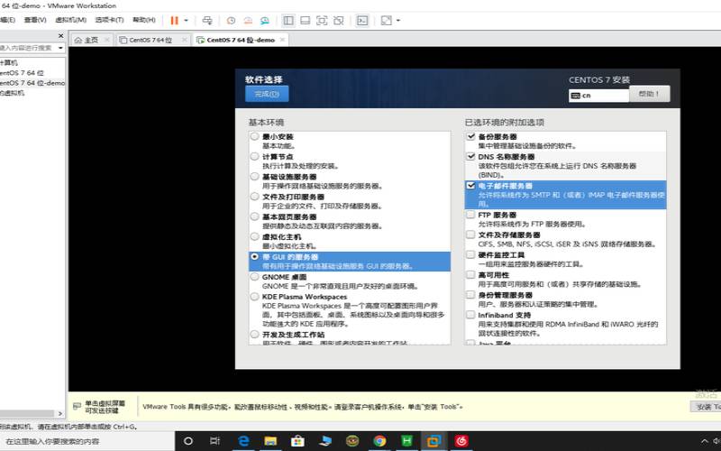
Task: Open the stretch display dropdown arrow
Action: 398,20
